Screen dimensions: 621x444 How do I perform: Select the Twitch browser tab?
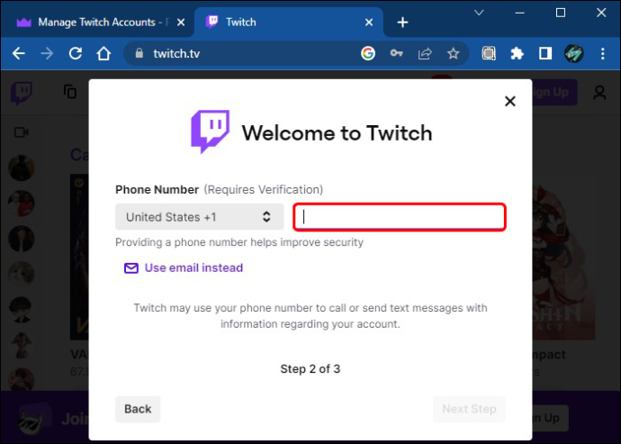pyautogui.click(x=288, y=23)
